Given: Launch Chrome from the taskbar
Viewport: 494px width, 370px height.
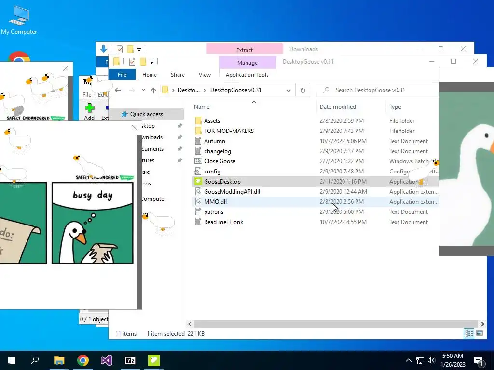Looking at the screenshot, I should [83, 360].
